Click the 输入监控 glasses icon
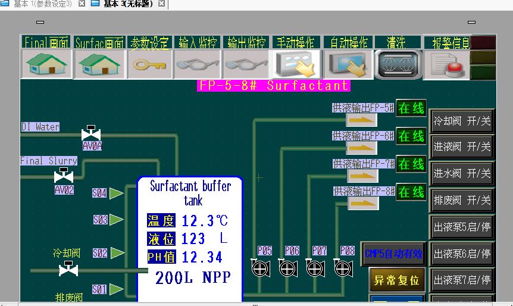 pyautogui.click(x=198, y=64)
